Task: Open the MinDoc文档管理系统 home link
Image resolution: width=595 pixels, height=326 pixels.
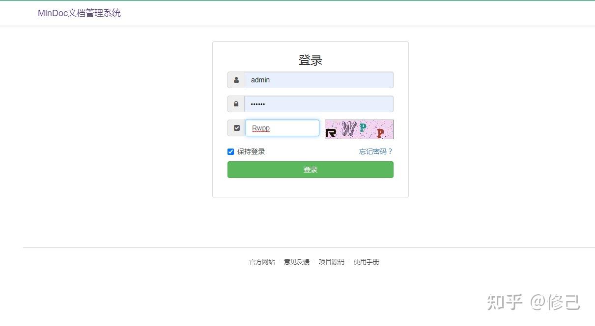Action: coord(79,13)
